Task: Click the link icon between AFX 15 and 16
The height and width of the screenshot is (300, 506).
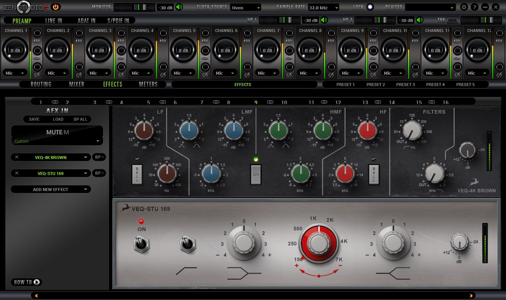Action: (431, 102)
